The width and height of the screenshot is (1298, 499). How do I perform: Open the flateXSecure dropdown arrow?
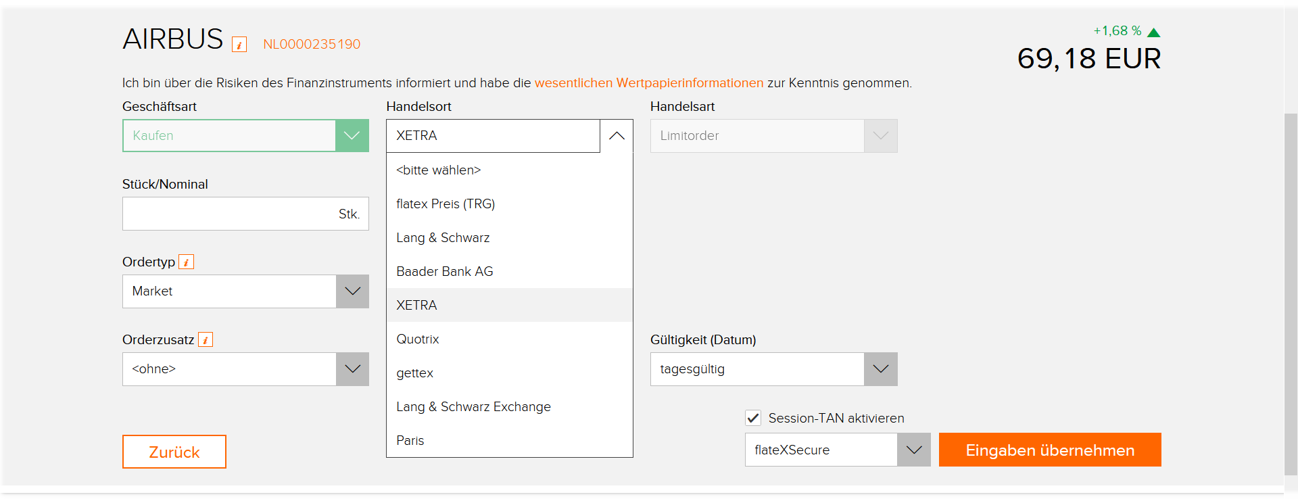(914, 450)
